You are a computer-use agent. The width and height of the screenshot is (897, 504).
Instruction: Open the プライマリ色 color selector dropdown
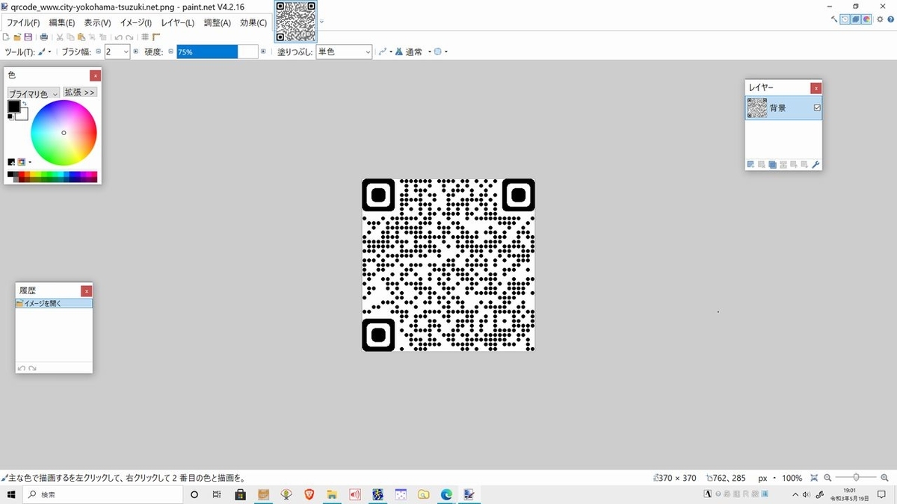pos(34,93)
